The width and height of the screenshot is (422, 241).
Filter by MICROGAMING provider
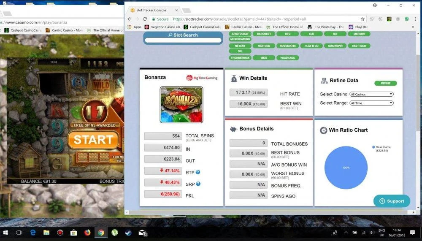[x=240, y=39]
